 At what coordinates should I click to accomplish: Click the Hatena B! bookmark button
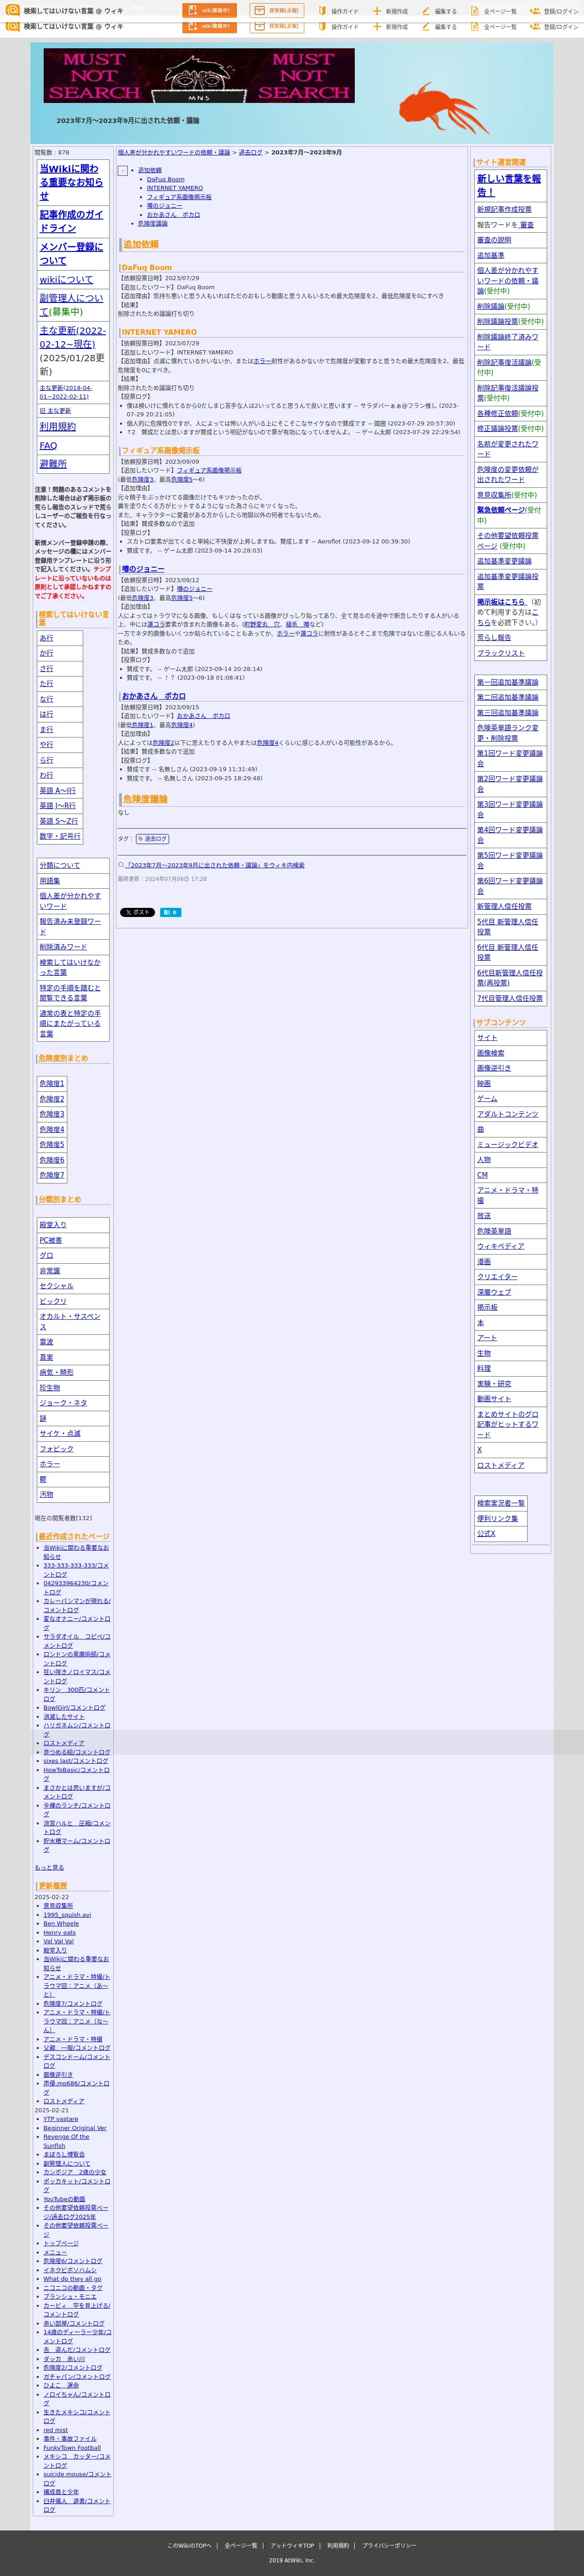tap(171, 912)
